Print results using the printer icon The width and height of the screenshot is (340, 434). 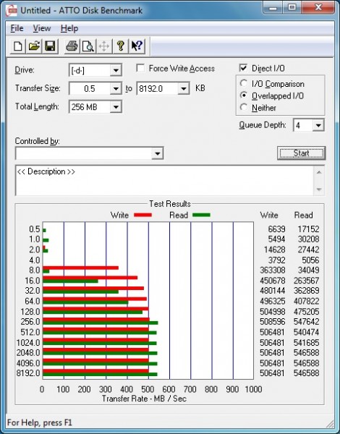[72, 46]
